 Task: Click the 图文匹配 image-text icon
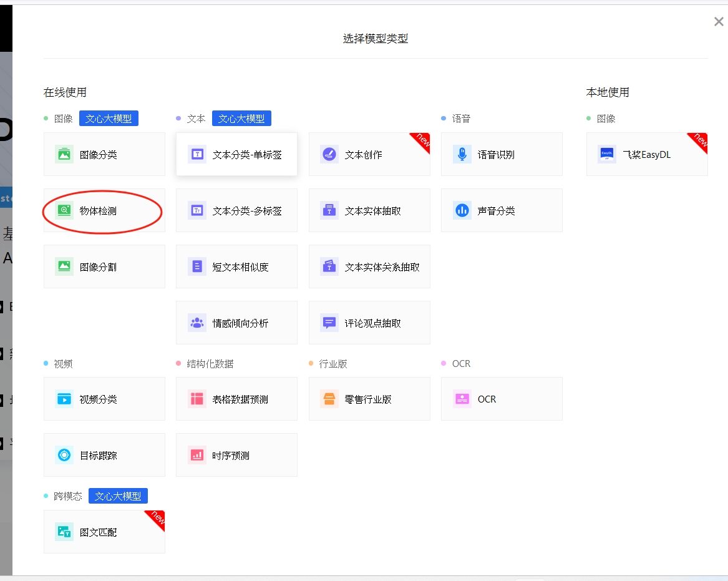click(64, 532)
